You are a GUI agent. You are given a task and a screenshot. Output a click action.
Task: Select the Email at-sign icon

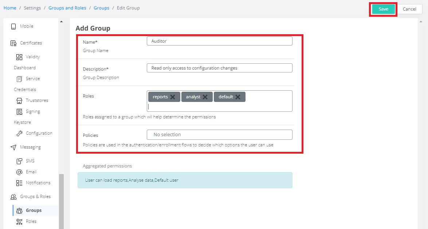[x=19, y=172]
